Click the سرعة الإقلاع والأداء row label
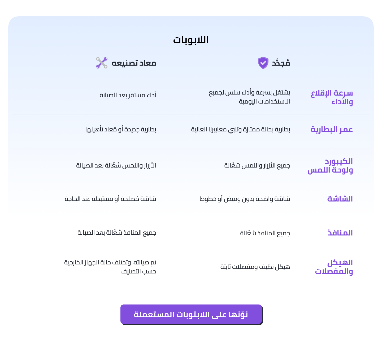Image resolution: width=382 pixels, height=339 pixels. (x=332, y=97)
